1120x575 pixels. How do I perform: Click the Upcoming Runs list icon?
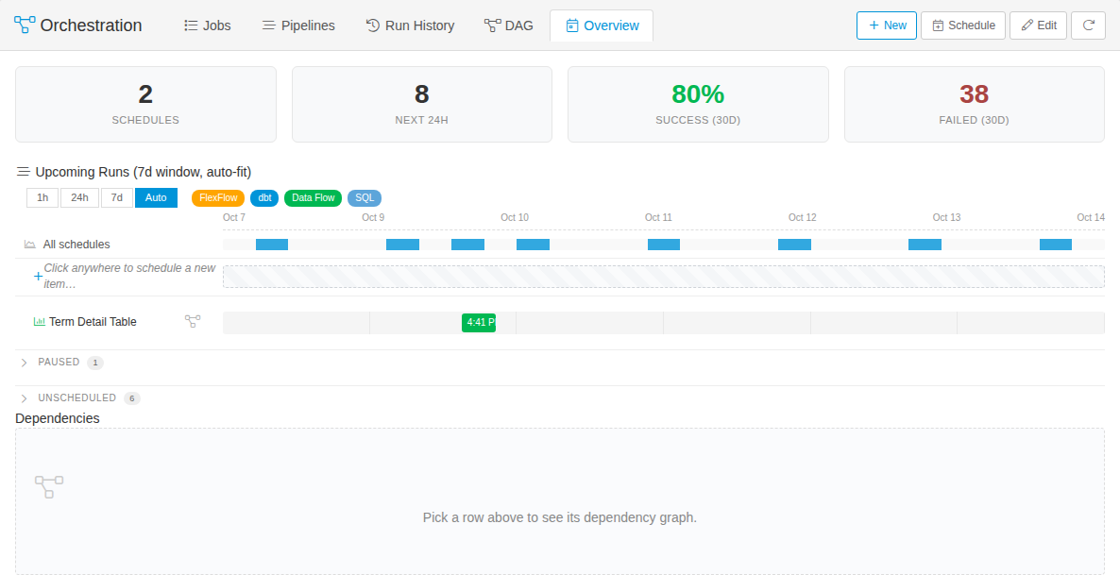coord(24,172)
